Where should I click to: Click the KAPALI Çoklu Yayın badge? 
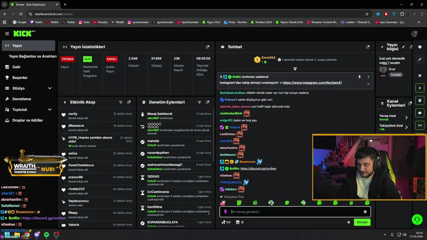[111, 59]
